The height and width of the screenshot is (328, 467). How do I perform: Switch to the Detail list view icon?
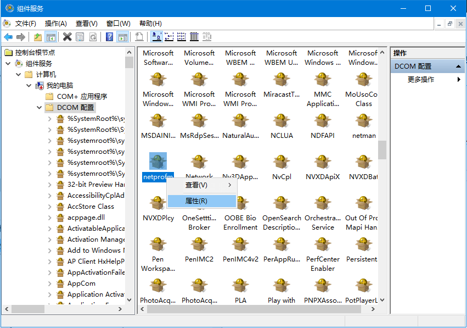[x=194, y=37]
